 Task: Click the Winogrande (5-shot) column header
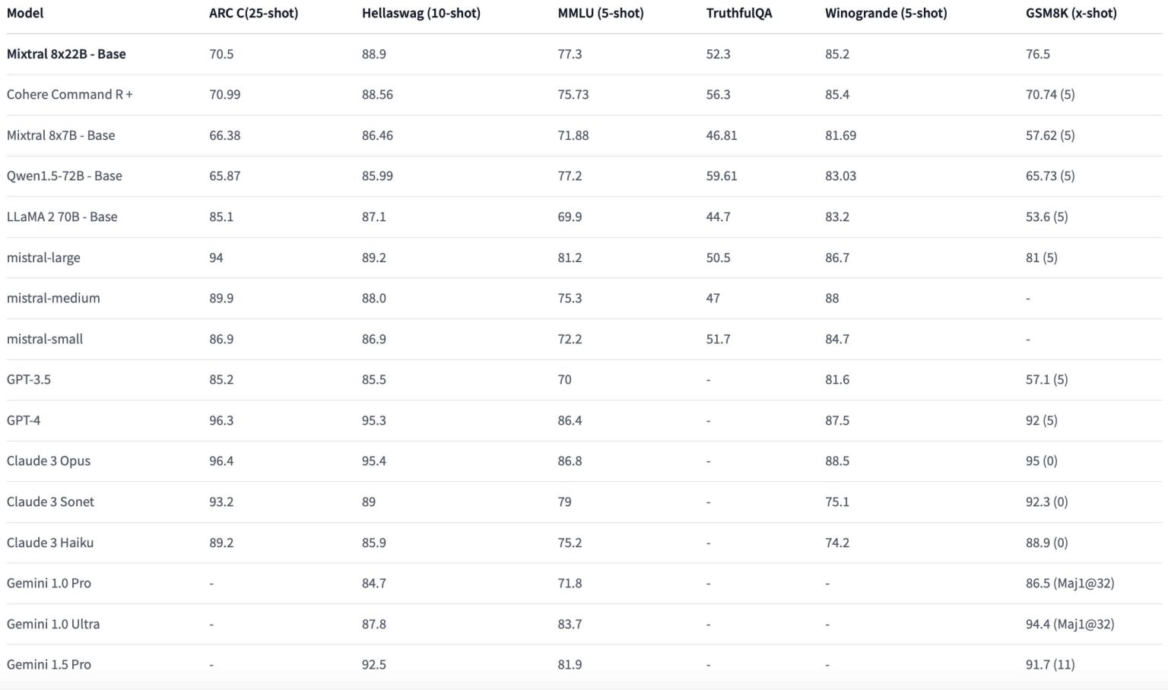pyautogui.click(x=885, y=13)
